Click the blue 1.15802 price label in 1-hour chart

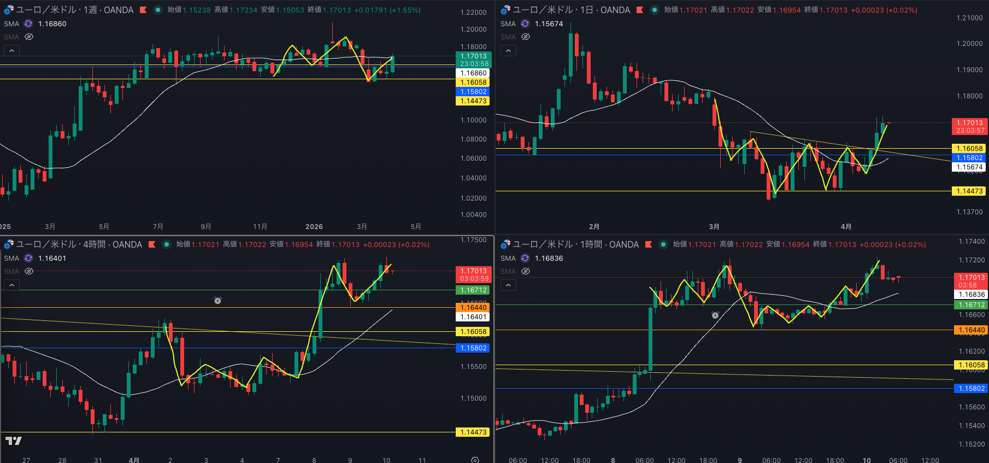coord(971,389)
